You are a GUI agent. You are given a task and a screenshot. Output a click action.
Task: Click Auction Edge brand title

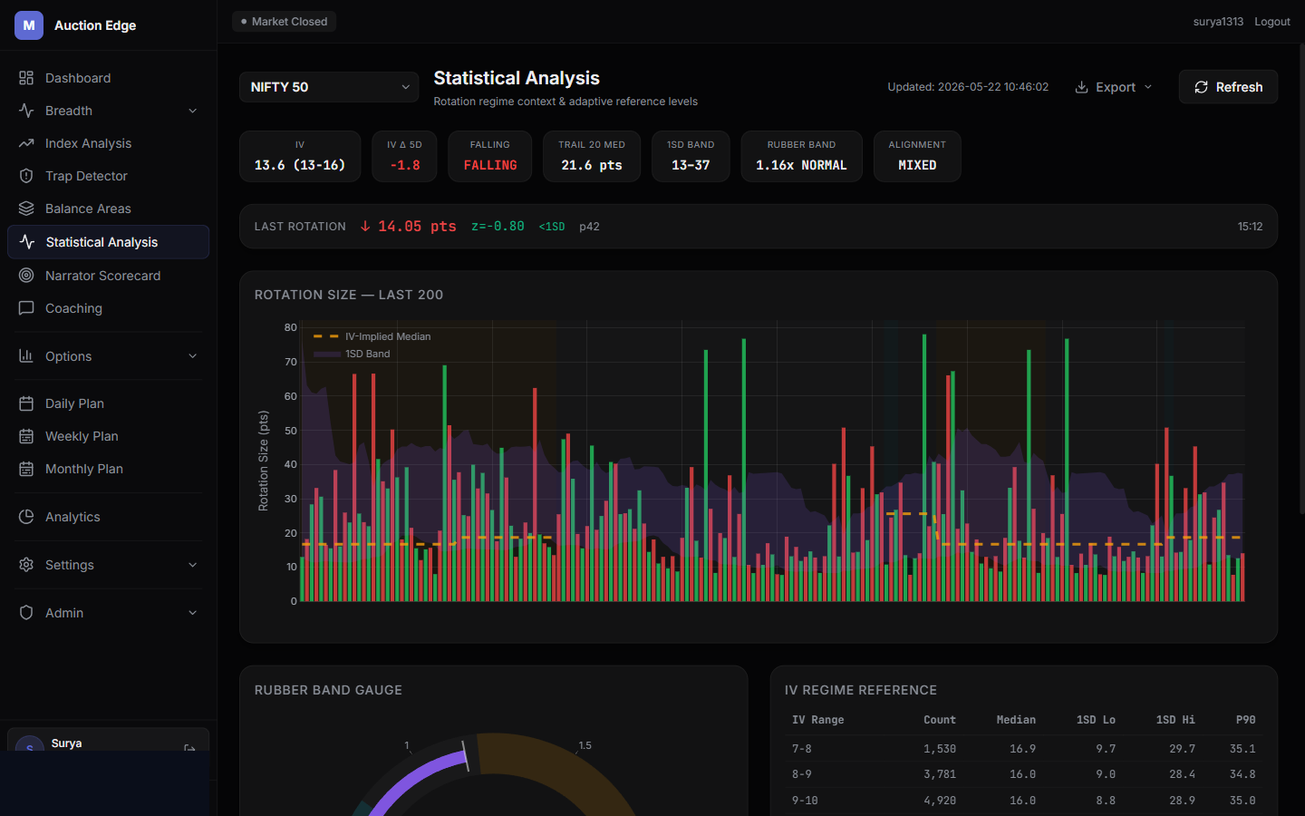click(95, 25)
